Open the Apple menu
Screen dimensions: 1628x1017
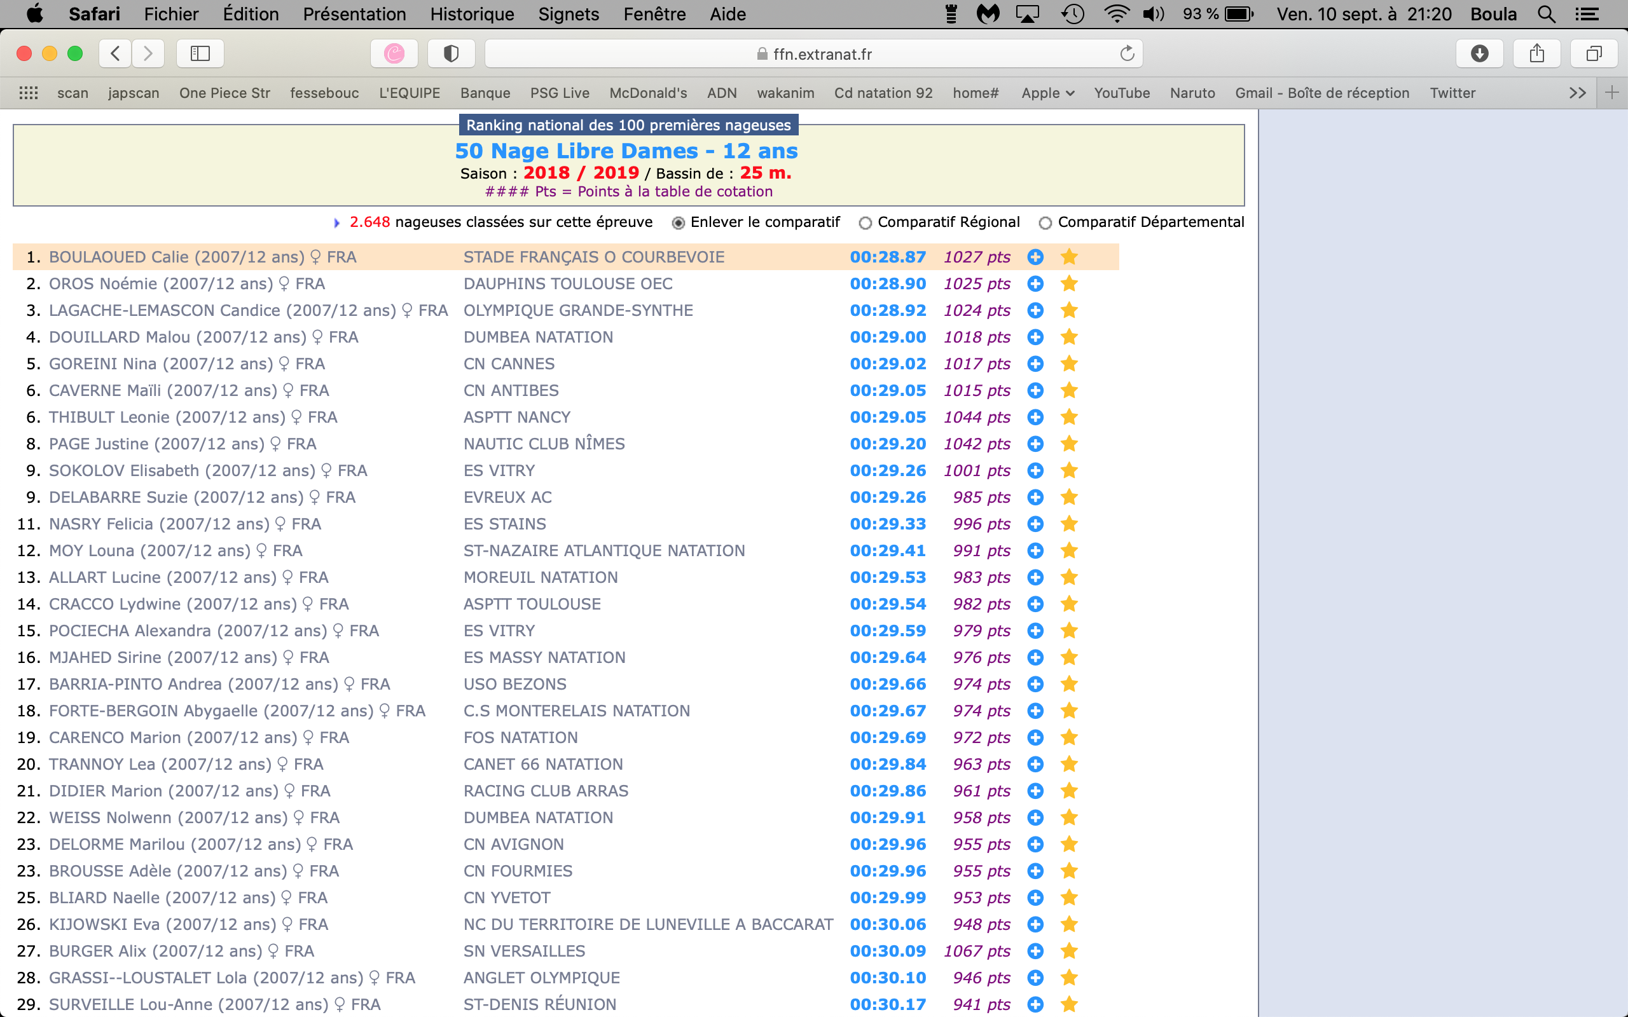point(34,14)
